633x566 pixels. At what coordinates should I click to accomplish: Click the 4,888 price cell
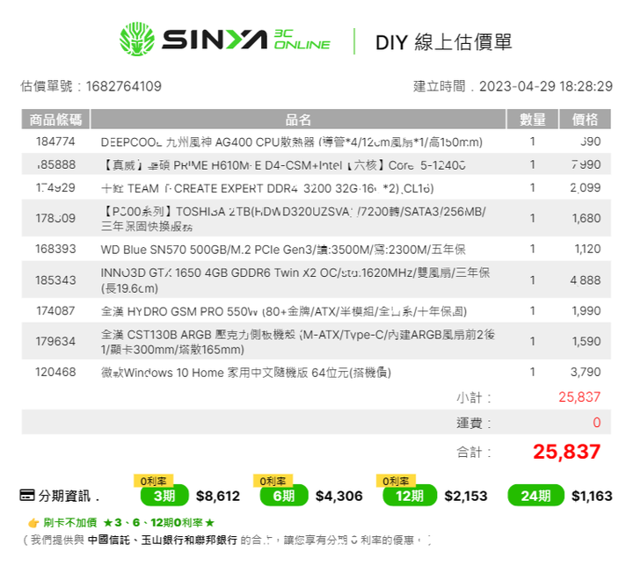pos(586,280)
